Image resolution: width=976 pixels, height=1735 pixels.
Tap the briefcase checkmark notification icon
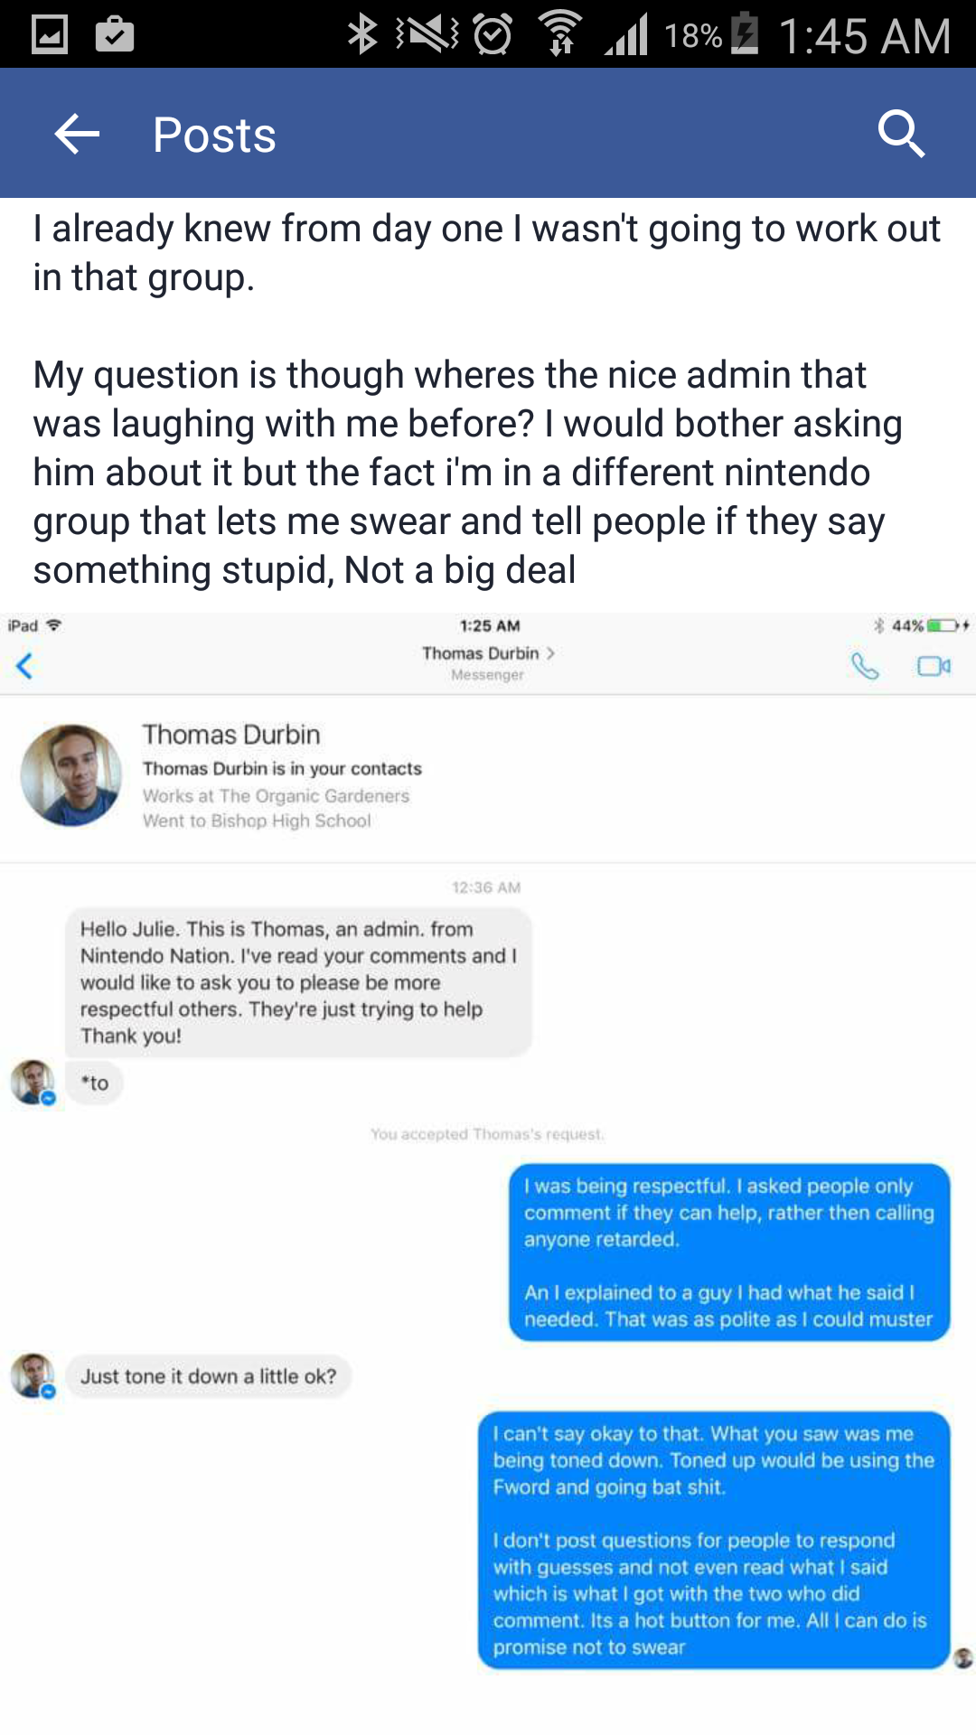pyautogui.click(x=115, y=34)
